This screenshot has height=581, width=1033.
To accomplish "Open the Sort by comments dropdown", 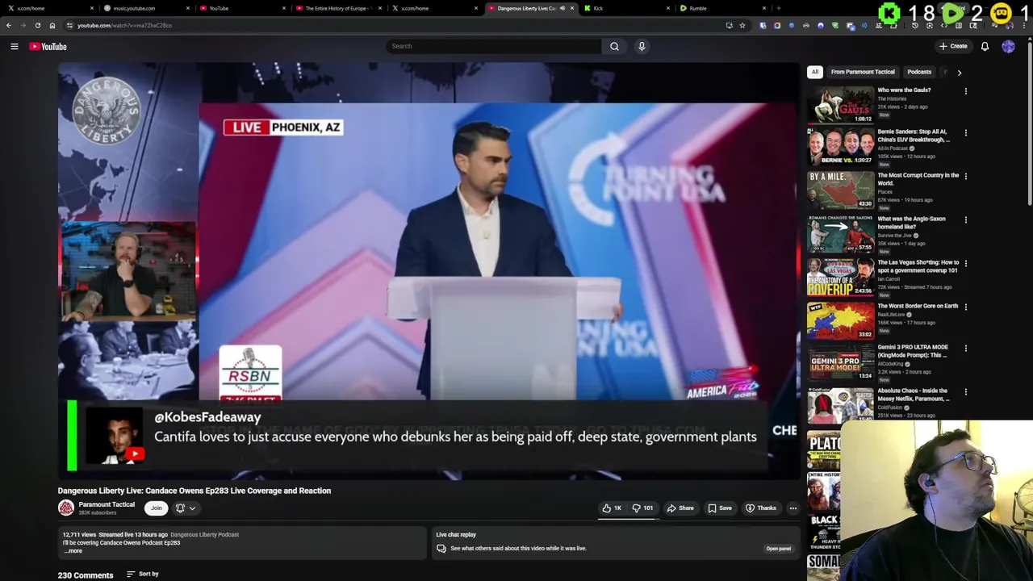I will pos(143,574).
